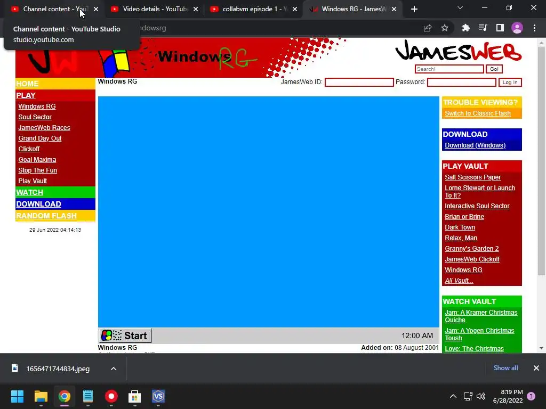
Task: Open the red record app in taskbar
Action: (x=111, y=396)
